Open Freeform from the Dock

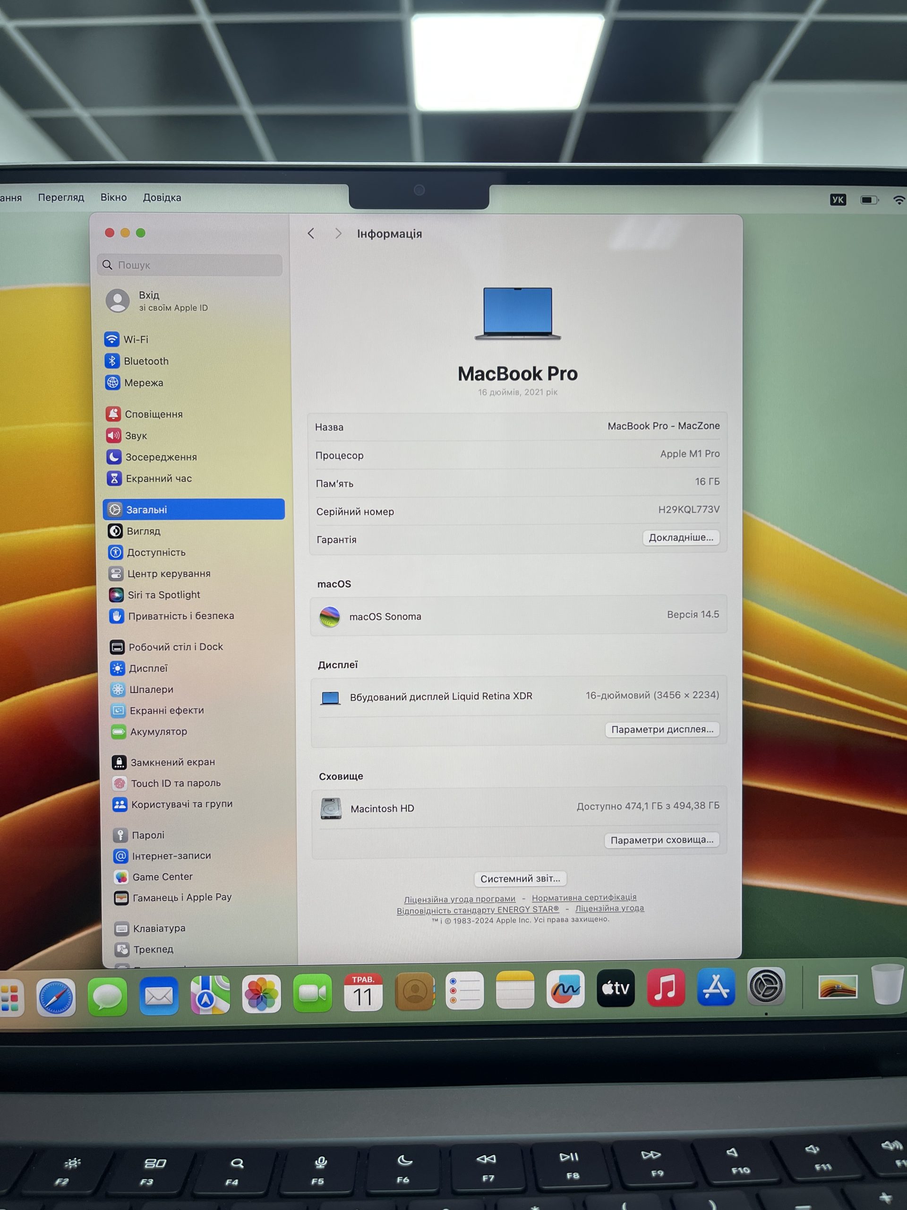565,989
